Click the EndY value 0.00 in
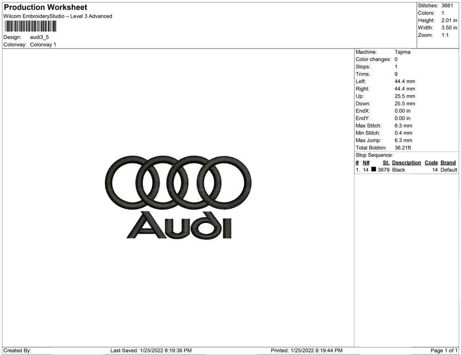The width and height of the screenshot is (461, 355). tap(402, 118)
